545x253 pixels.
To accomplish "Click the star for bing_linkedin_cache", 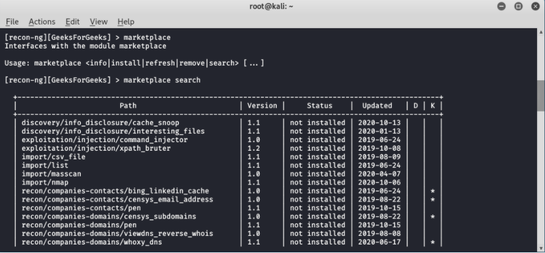I will [433, 191].
